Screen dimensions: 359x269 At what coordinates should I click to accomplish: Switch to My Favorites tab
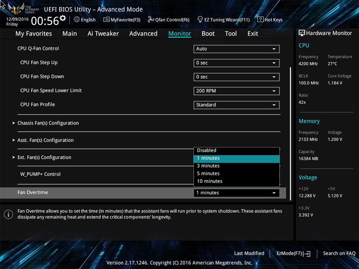click(34, 34)
